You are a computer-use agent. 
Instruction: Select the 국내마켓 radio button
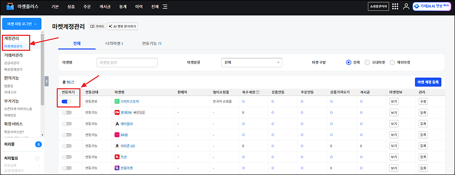pyautogui.click(x=367, y=62)
